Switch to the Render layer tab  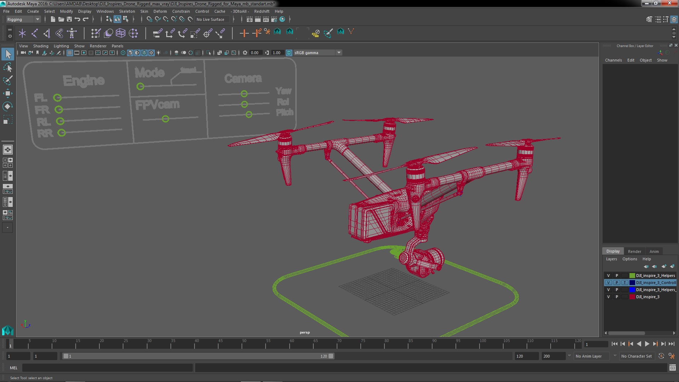[634, 251]
